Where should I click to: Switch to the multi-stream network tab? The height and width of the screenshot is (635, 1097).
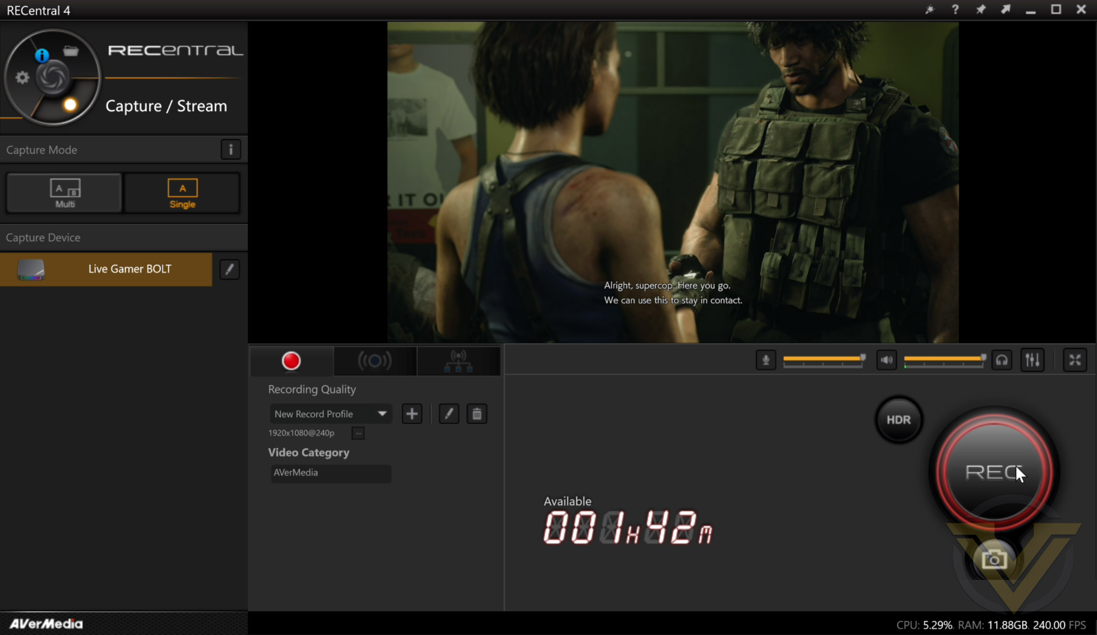point(458,361)
